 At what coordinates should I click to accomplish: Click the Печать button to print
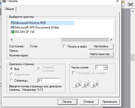pos(67,102)
